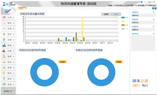Open the 直营 org-chart icon
This screenshot has width=157, height=95.
click(x=4, y=56)
